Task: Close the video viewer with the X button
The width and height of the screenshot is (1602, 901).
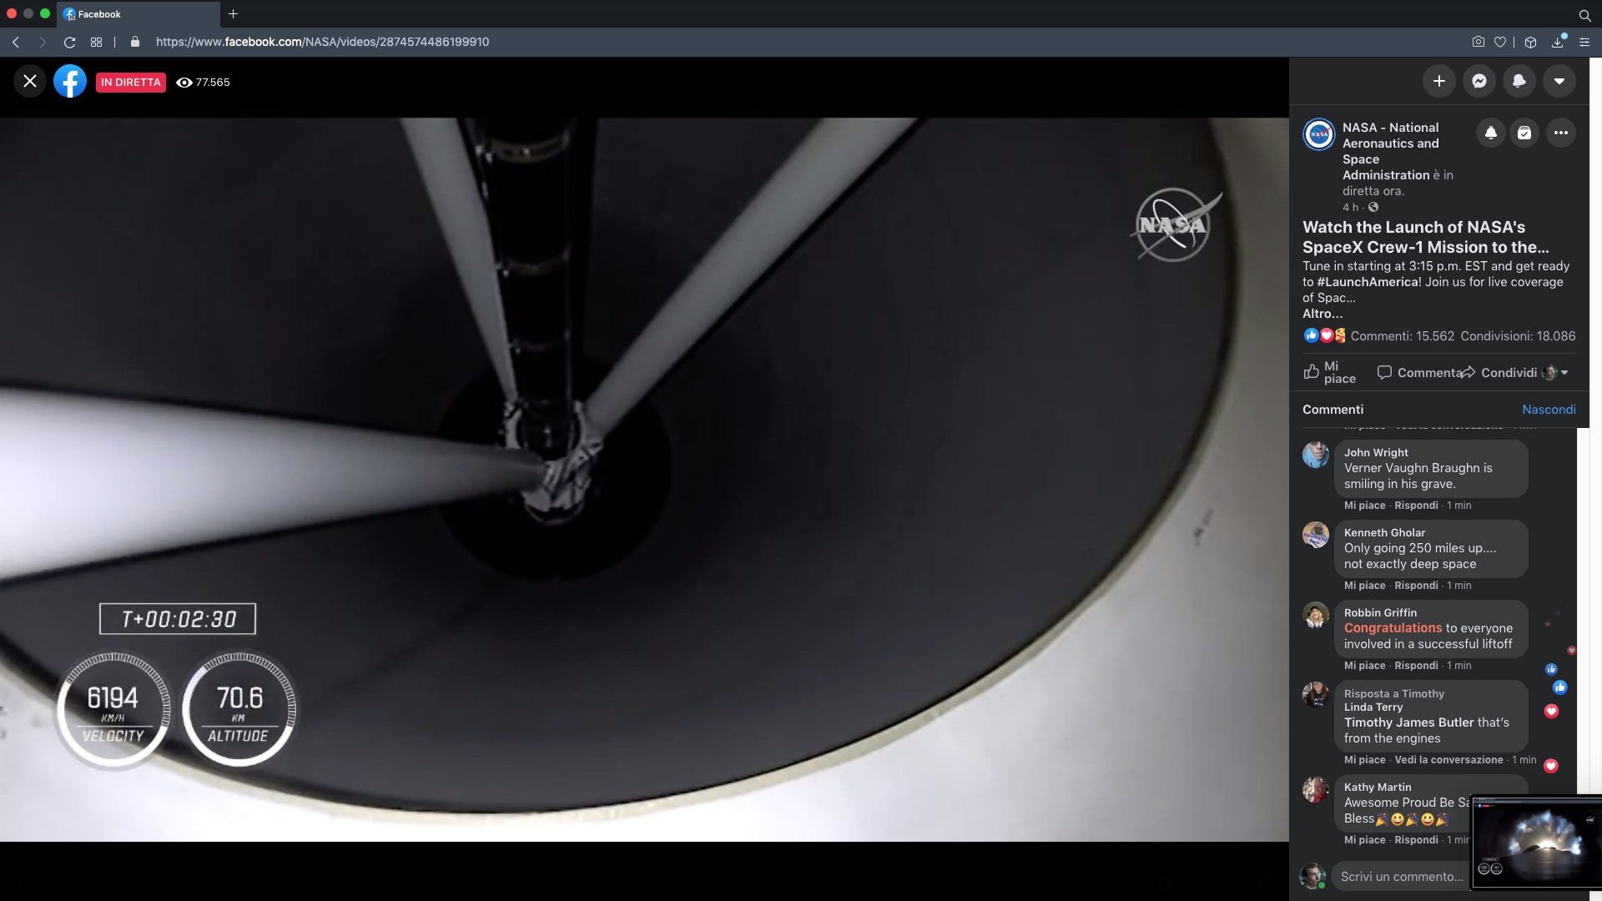Action: point(30,81)
